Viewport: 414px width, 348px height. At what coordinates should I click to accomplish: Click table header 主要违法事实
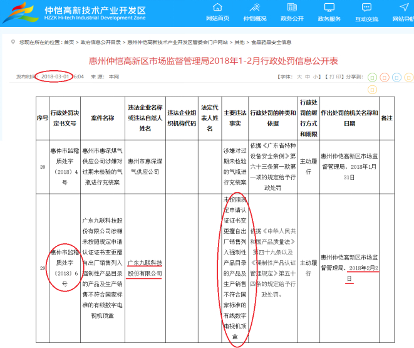coord(235,118)
